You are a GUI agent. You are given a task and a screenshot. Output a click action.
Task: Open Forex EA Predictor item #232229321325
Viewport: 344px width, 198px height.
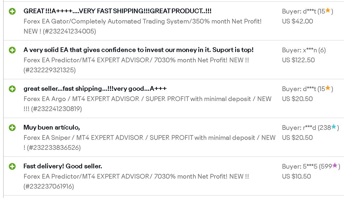pyautogui.click(x=136, y=65)
